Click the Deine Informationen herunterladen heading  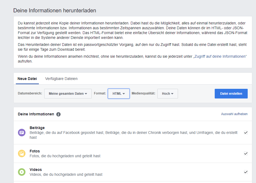(x=55, y=11)
